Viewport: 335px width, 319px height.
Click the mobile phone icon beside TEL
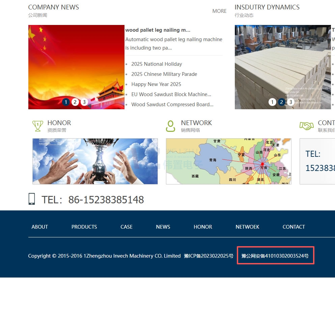[x=32, y=199]
